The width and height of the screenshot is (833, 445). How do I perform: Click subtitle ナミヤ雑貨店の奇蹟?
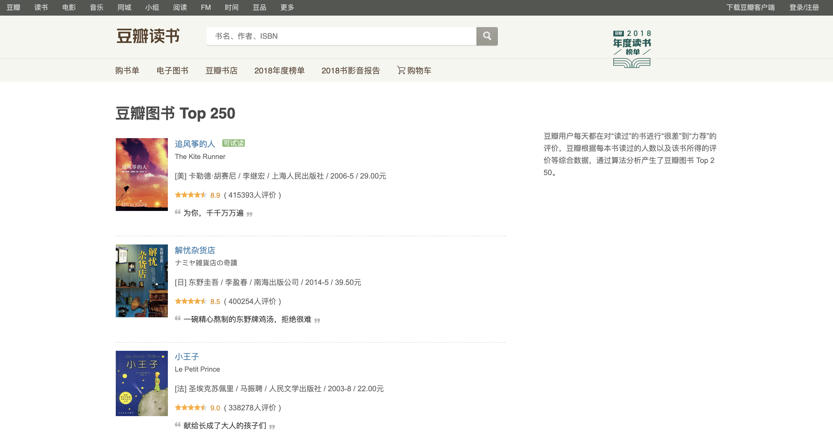(206, 263)
